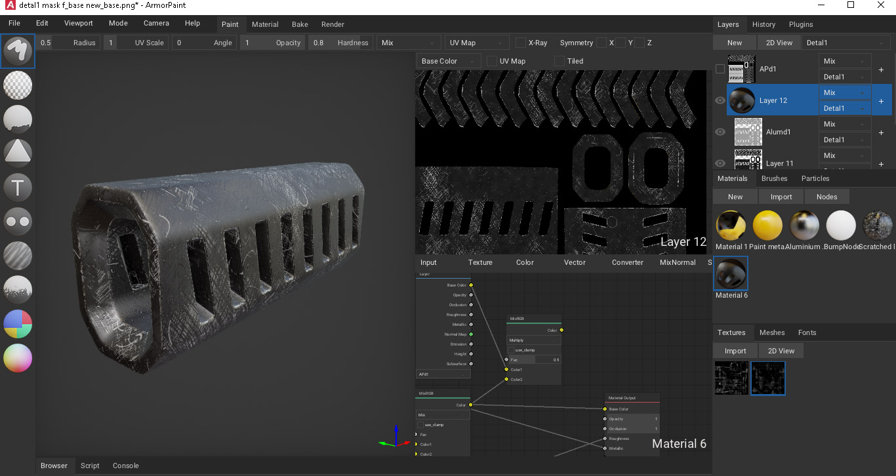
Task: Select the Text tool
Action: coord(18,188)
